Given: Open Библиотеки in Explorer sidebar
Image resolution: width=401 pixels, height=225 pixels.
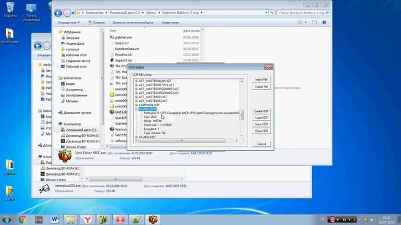Looking at the screenshot, I should pyautogui.click(x=70, y=78).
